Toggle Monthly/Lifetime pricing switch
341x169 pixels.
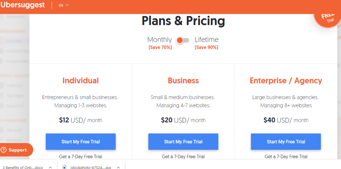coord(183,40)
